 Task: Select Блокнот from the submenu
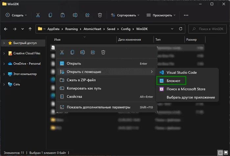tap(171, 81)
